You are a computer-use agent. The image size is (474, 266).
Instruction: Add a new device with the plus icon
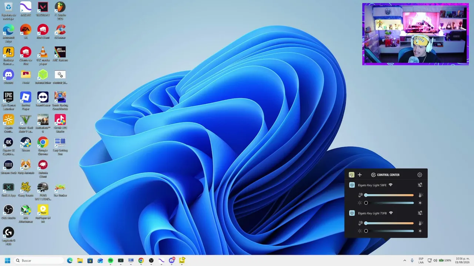tap(360, 175)
